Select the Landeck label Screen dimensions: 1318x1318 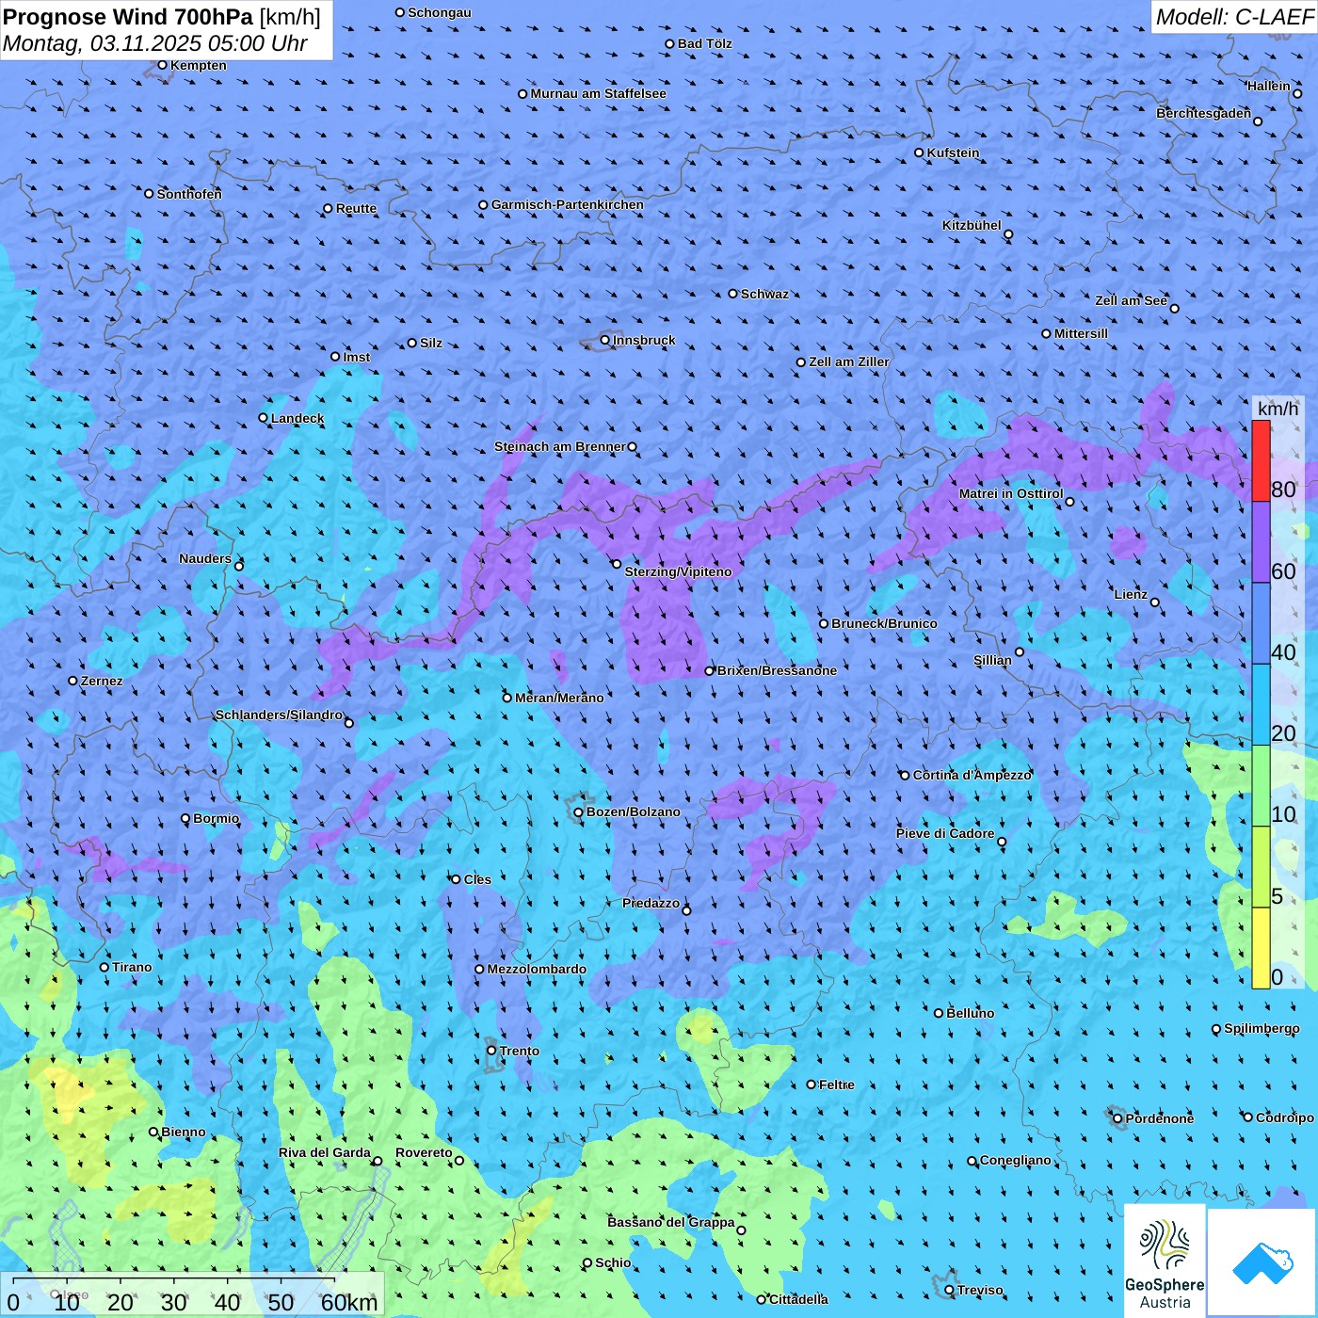pos(297,418)
